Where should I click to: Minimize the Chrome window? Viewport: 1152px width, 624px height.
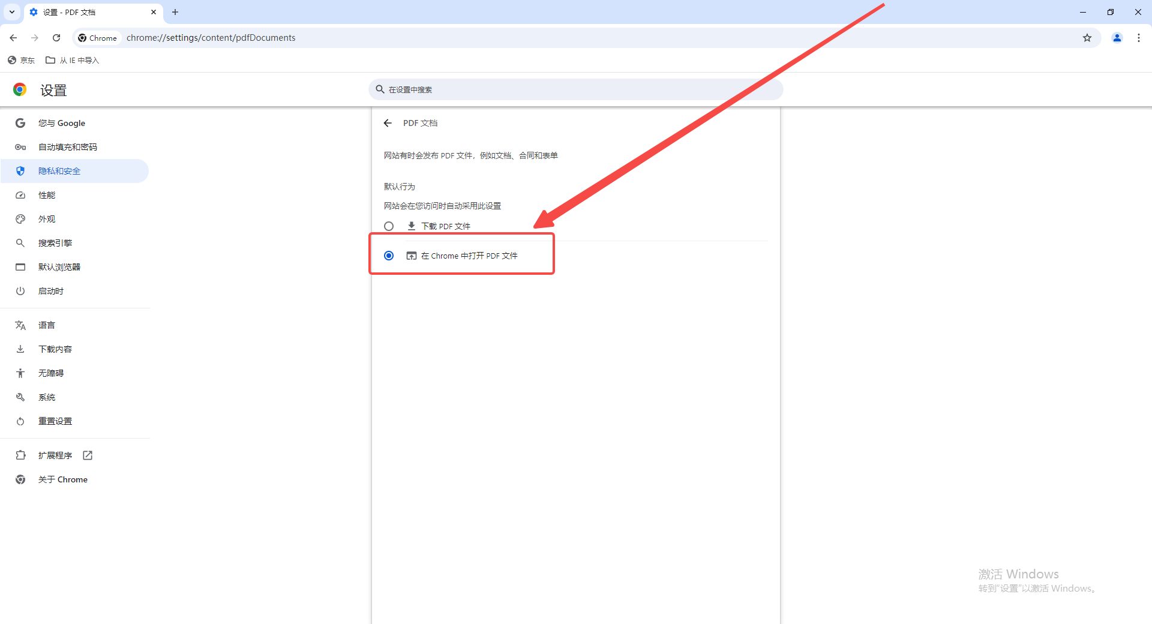coord(1083,12)
